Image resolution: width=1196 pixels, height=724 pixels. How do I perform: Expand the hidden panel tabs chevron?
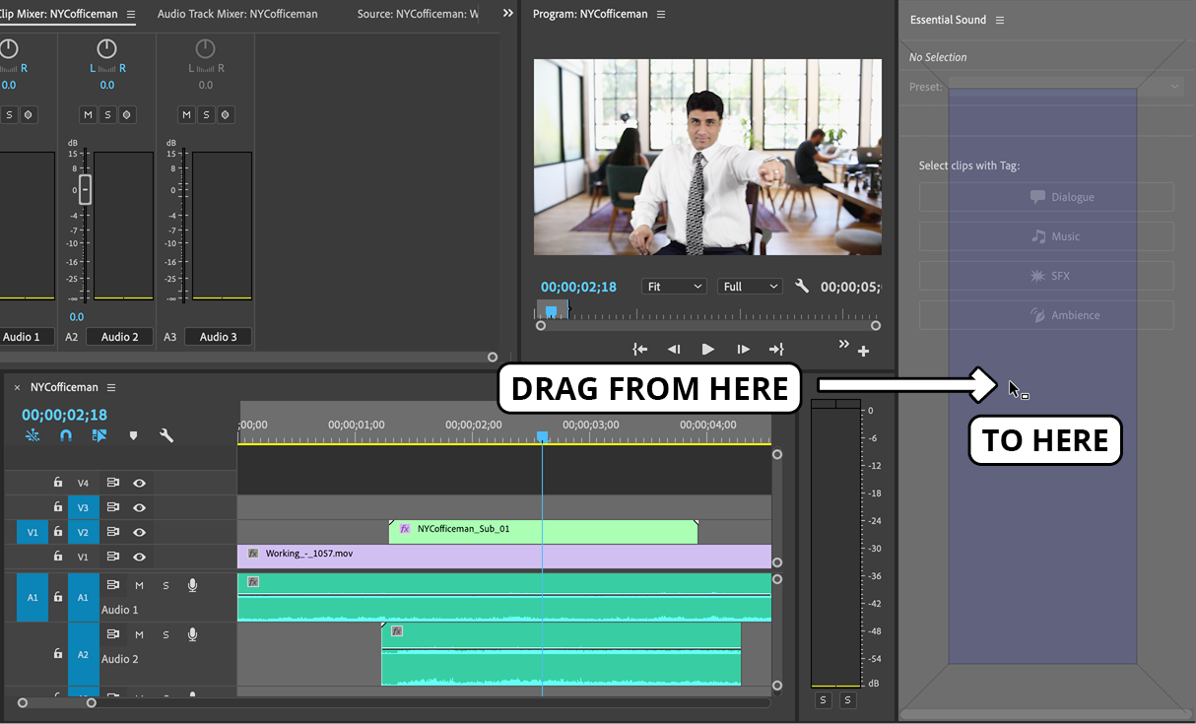tap(508, 14)
